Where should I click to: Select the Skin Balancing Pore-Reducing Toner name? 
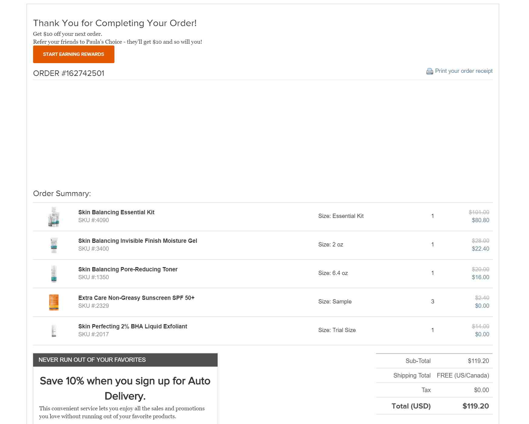(128, 269)
